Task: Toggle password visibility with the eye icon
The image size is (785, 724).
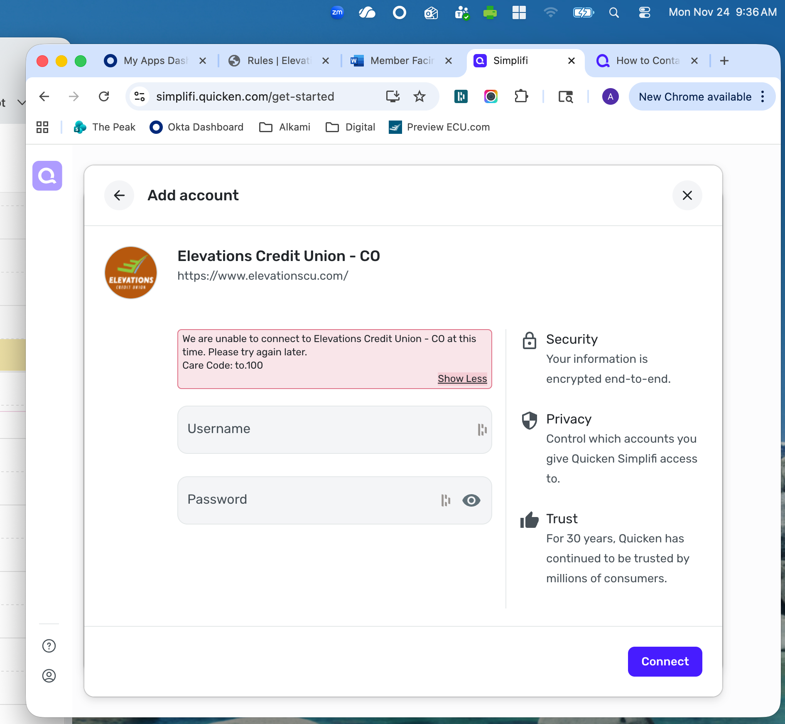Action: [471, 500]
